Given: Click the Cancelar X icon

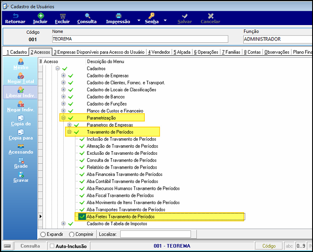Looking at the screenshot, I should click(211, 16).
